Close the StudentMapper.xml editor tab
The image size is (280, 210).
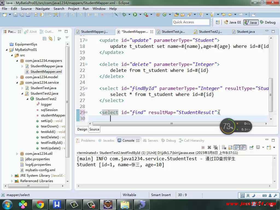pos(151,32)
